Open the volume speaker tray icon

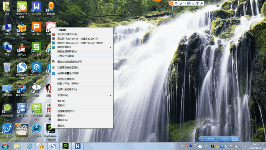(x=245, y=146)
